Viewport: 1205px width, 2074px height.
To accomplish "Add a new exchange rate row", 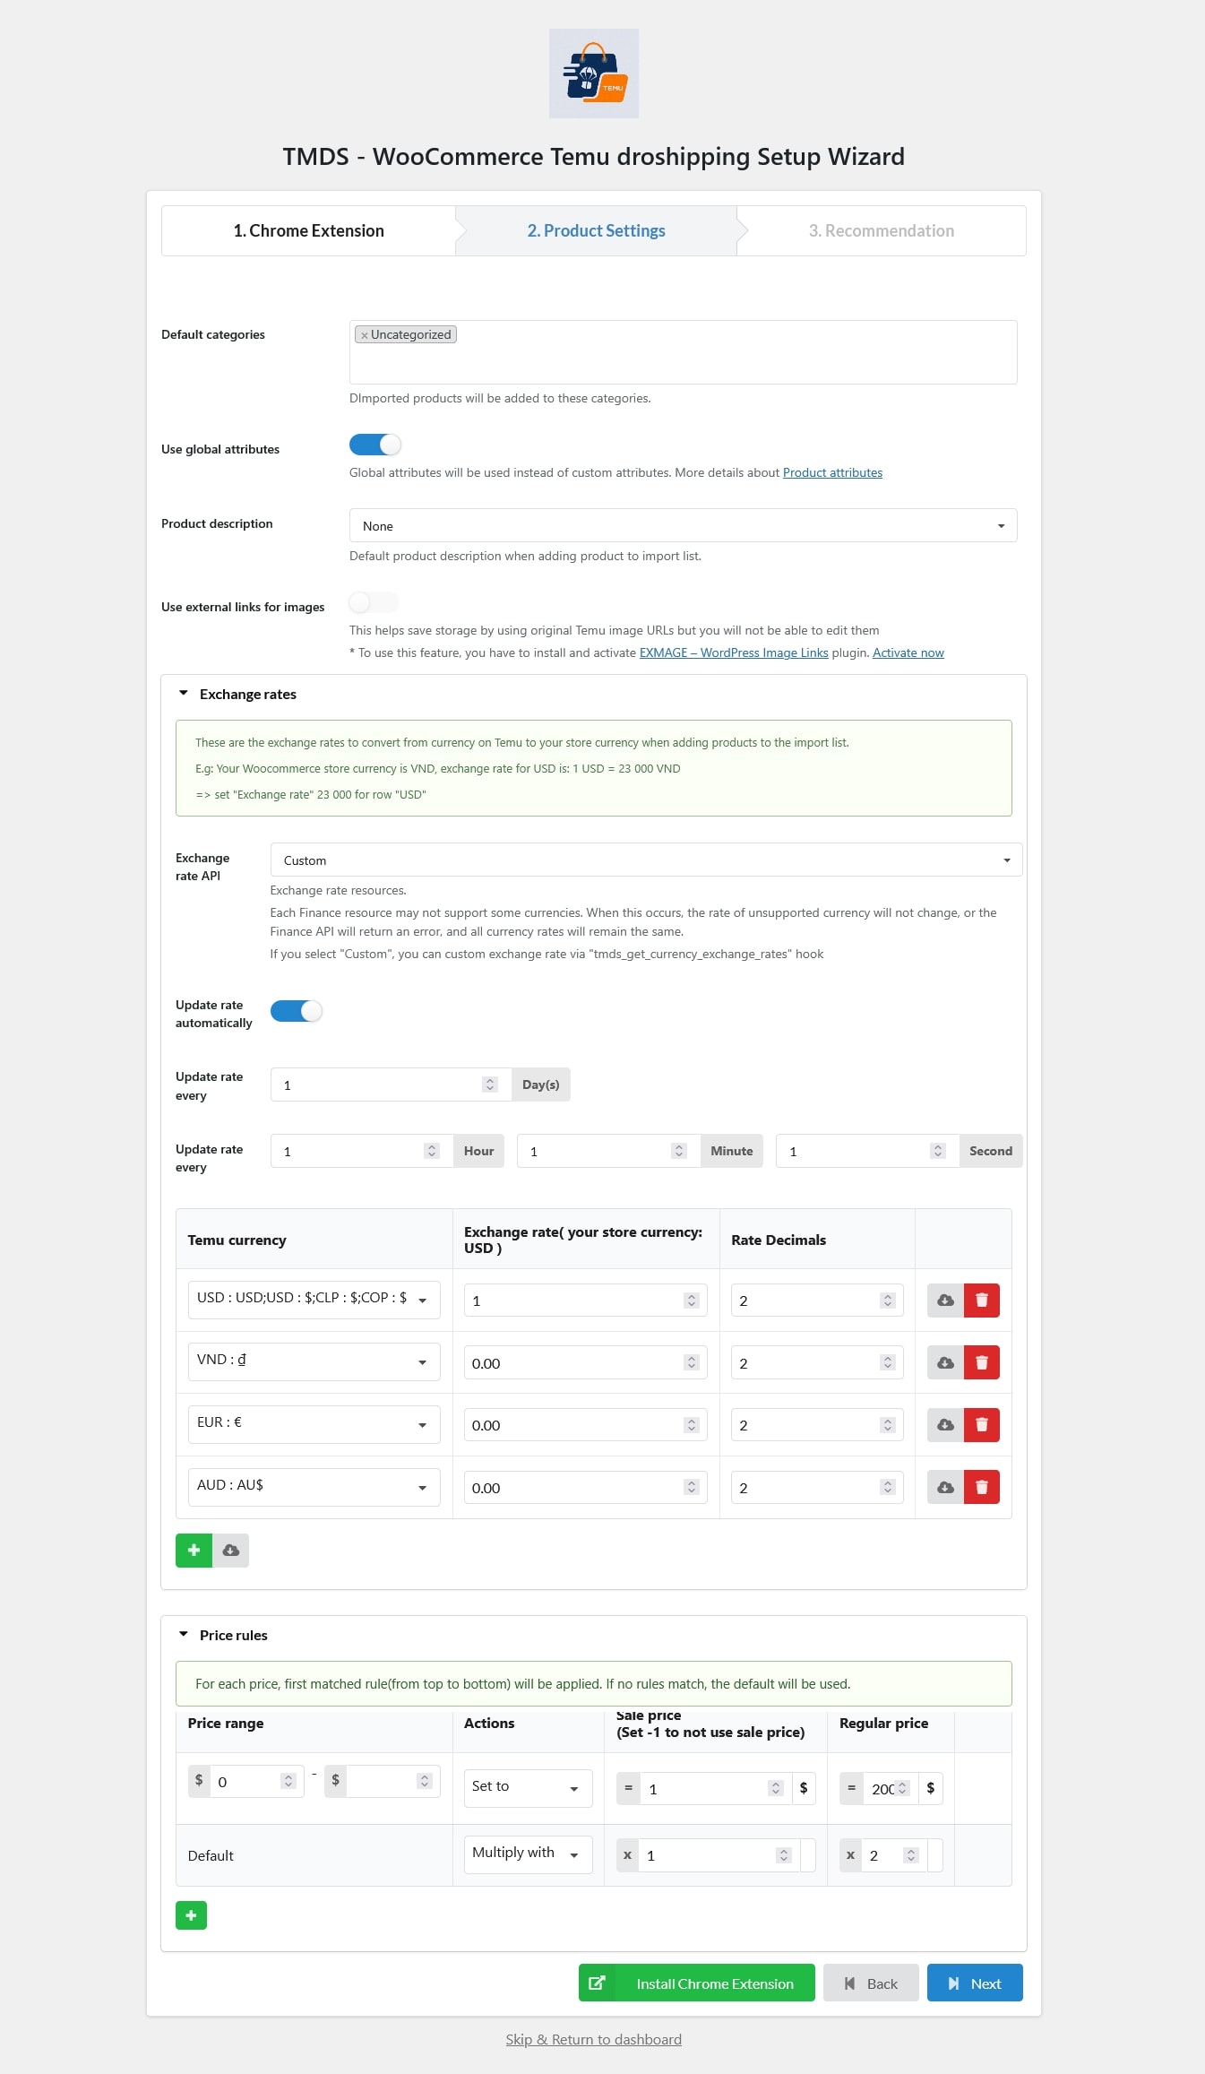I will (x=194, y=1551).
